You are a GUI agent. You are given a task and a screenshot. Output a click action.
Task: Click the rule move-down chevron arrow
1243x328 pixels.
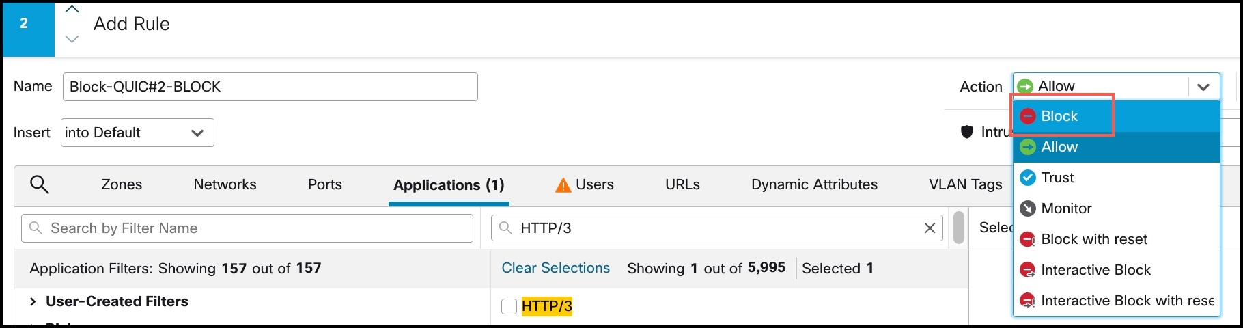tap(72, 39)
